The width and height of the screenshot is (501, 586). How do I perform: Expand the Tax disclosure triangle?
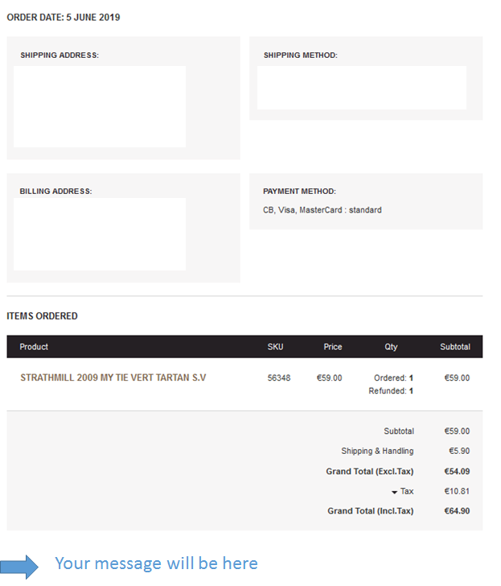coord(394,492)
